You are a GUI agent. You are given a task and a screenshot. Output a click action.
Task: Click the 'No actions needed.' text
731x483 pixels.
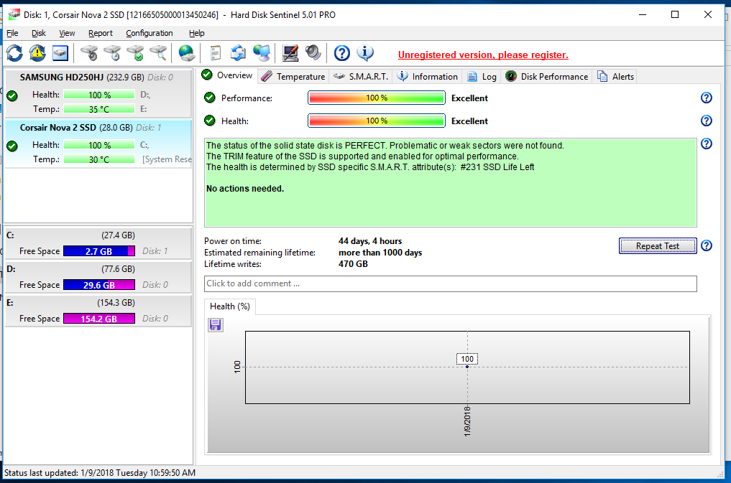click(245, 189)
